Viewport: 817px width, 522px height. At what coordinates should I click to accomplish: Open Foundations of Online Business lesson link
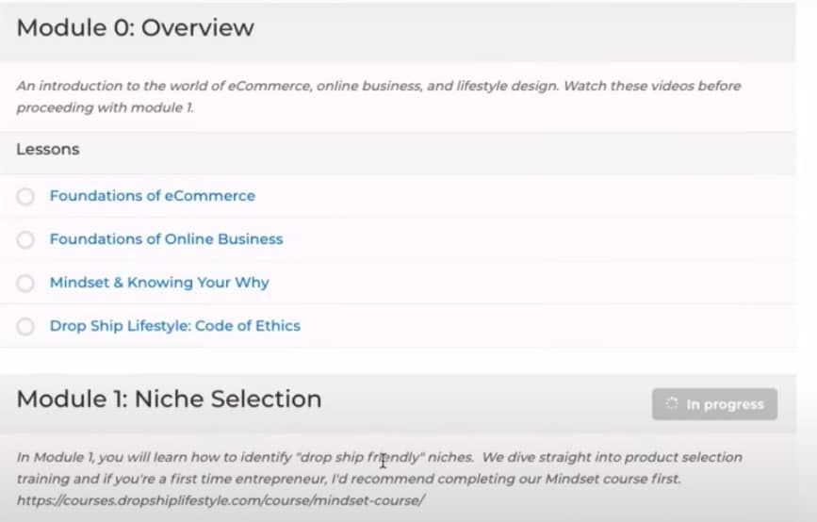point(166,239)
